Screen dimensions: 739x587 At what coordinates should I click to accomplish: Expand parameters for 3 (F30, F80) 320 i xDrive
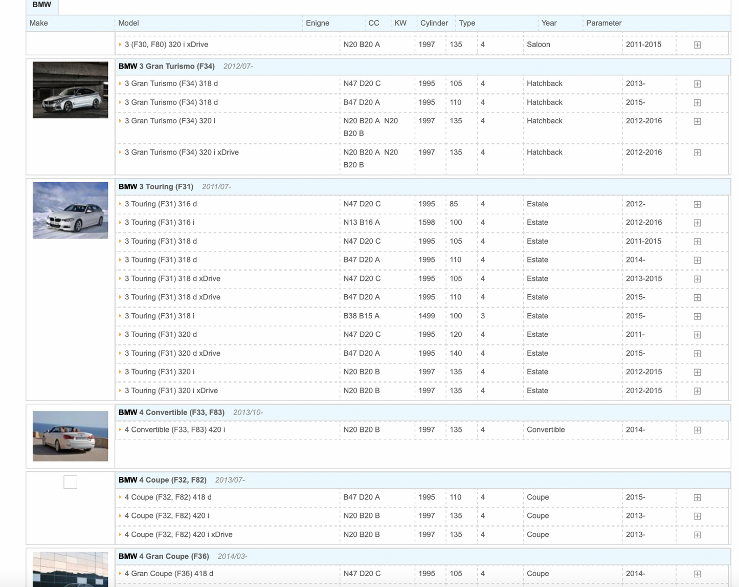click(x=697, y=45)
